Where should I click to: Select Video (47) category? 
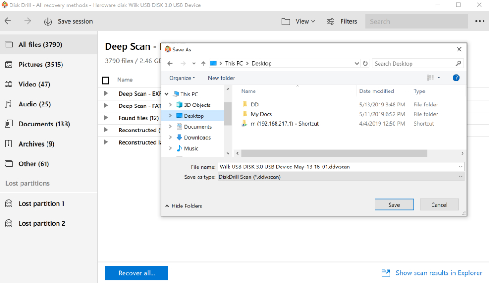tap(49, 84)
